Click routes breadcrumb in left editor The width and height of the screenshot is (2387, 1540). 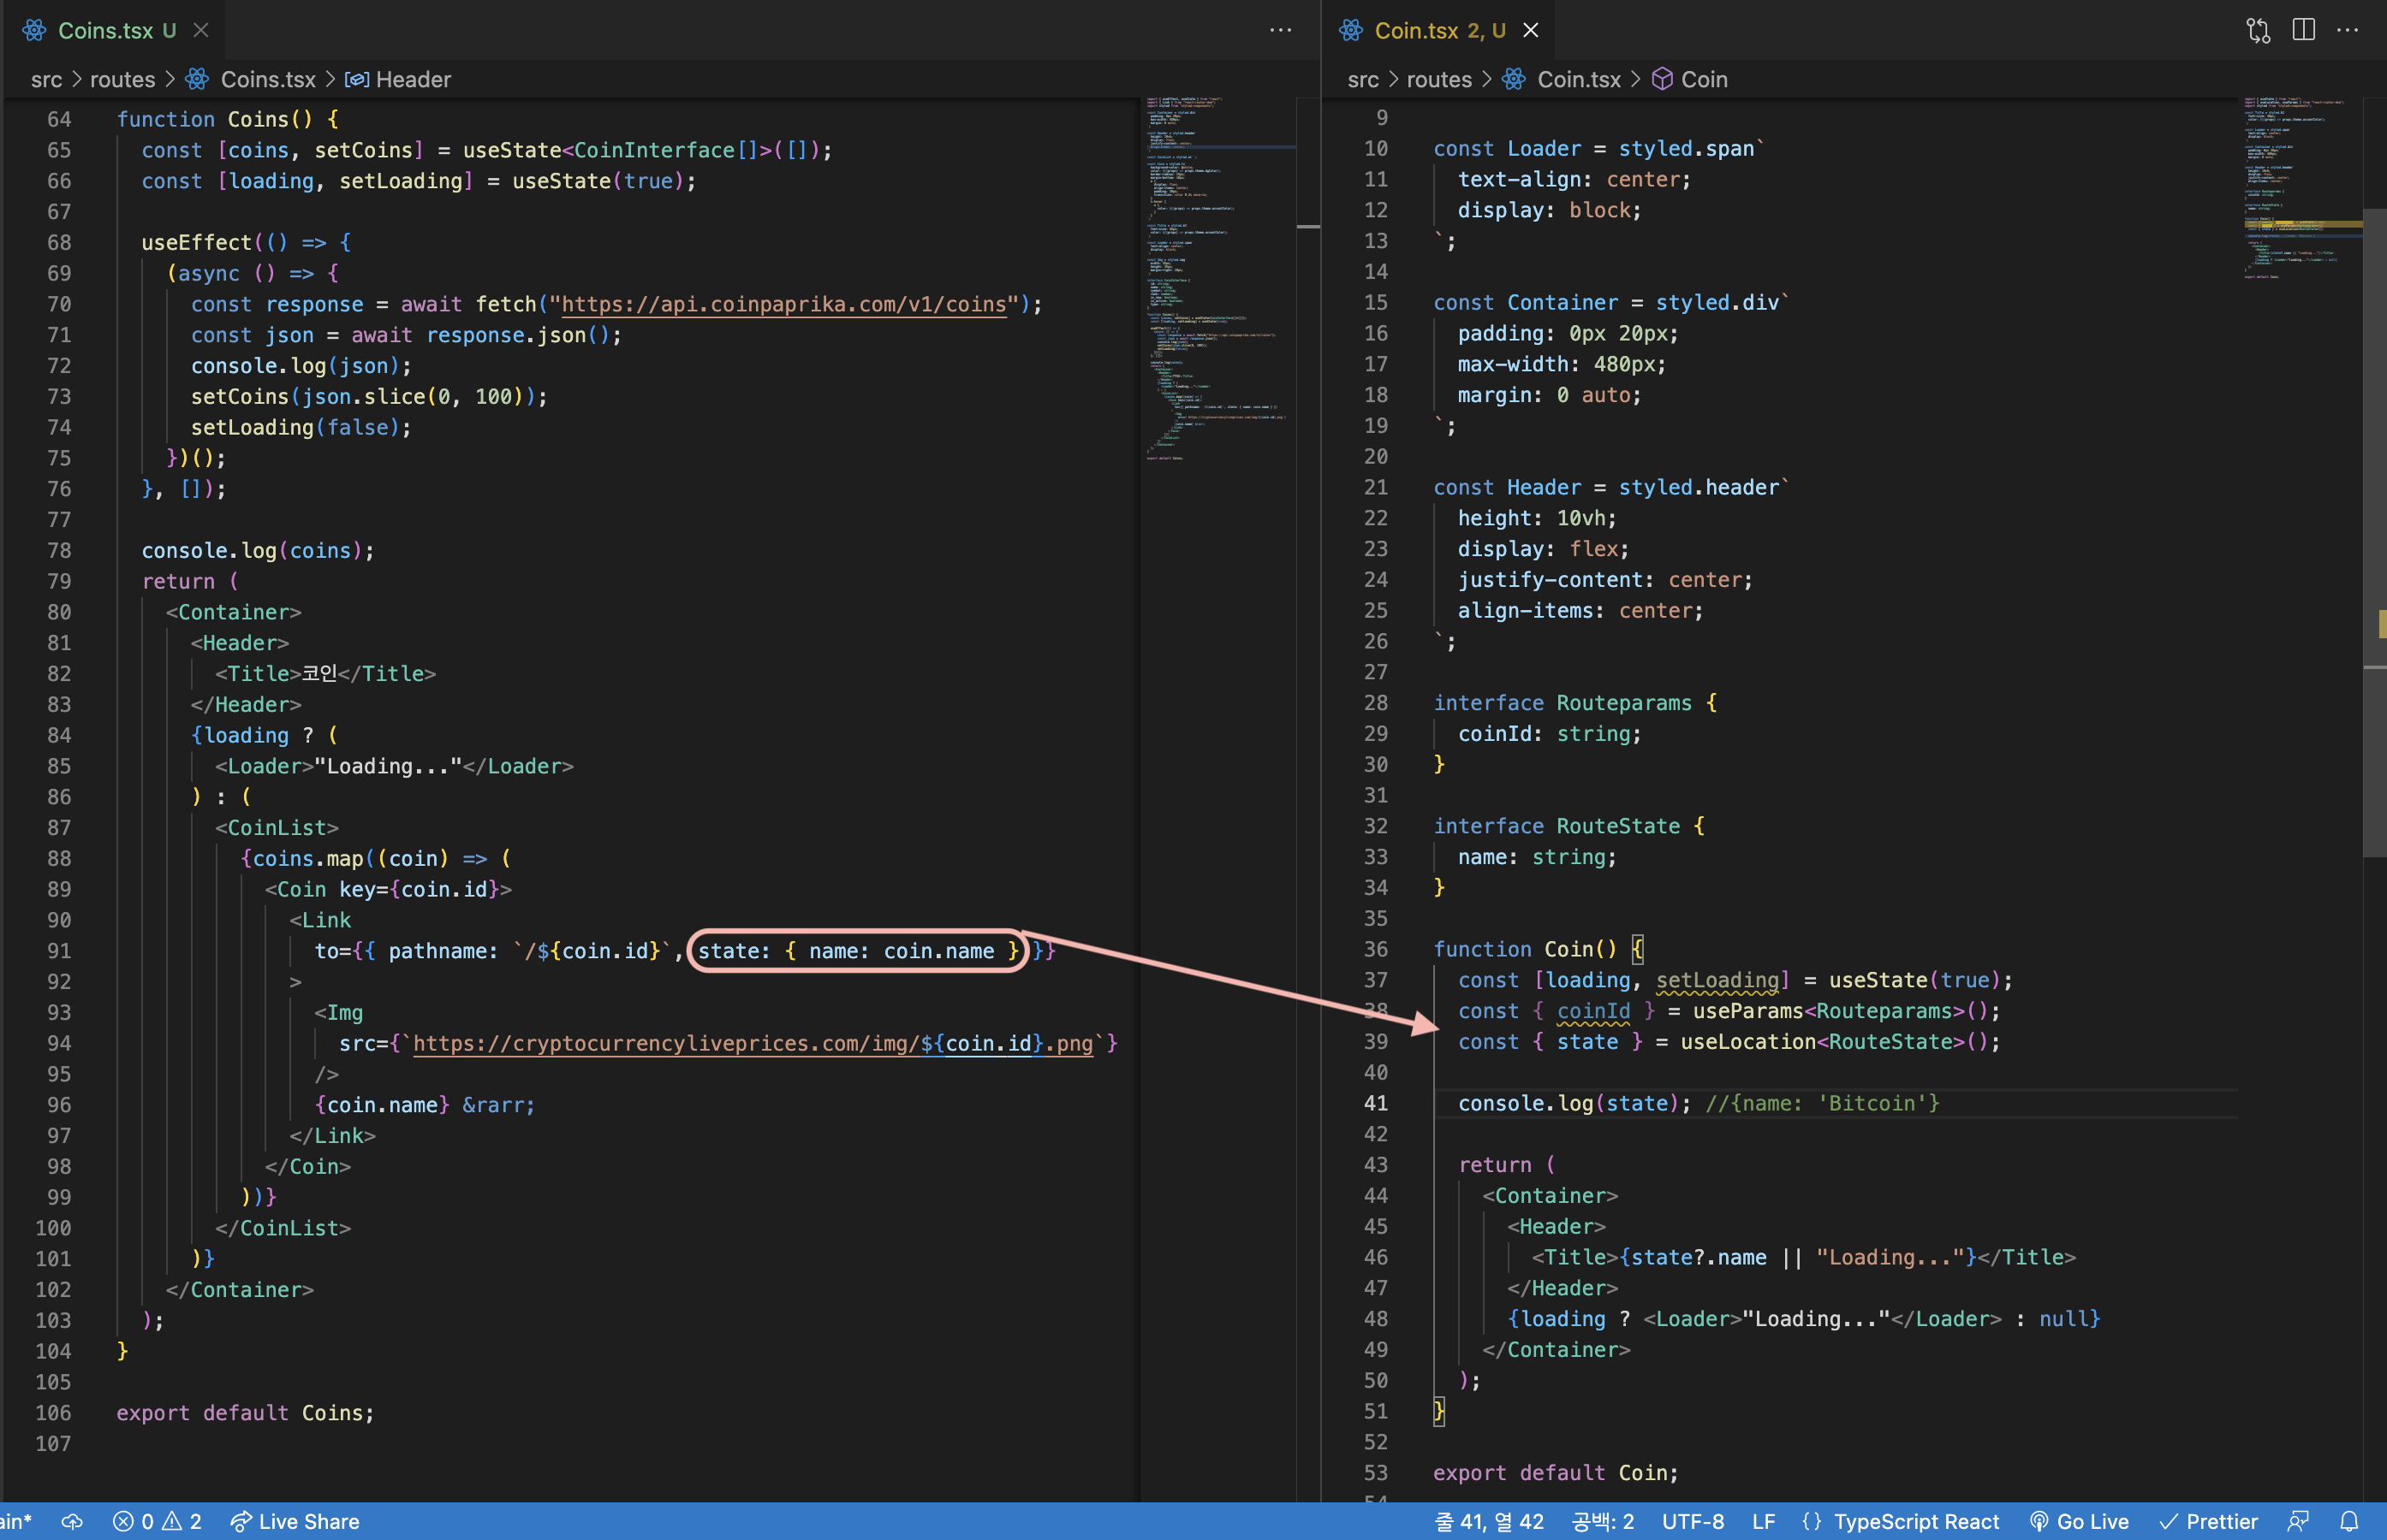(122, 79)
